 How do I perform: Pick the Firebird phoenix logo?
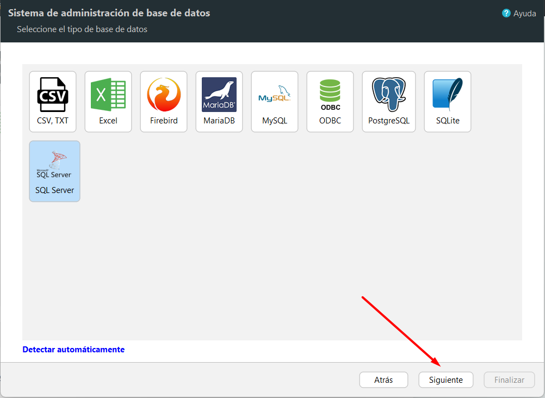point(164,95)
